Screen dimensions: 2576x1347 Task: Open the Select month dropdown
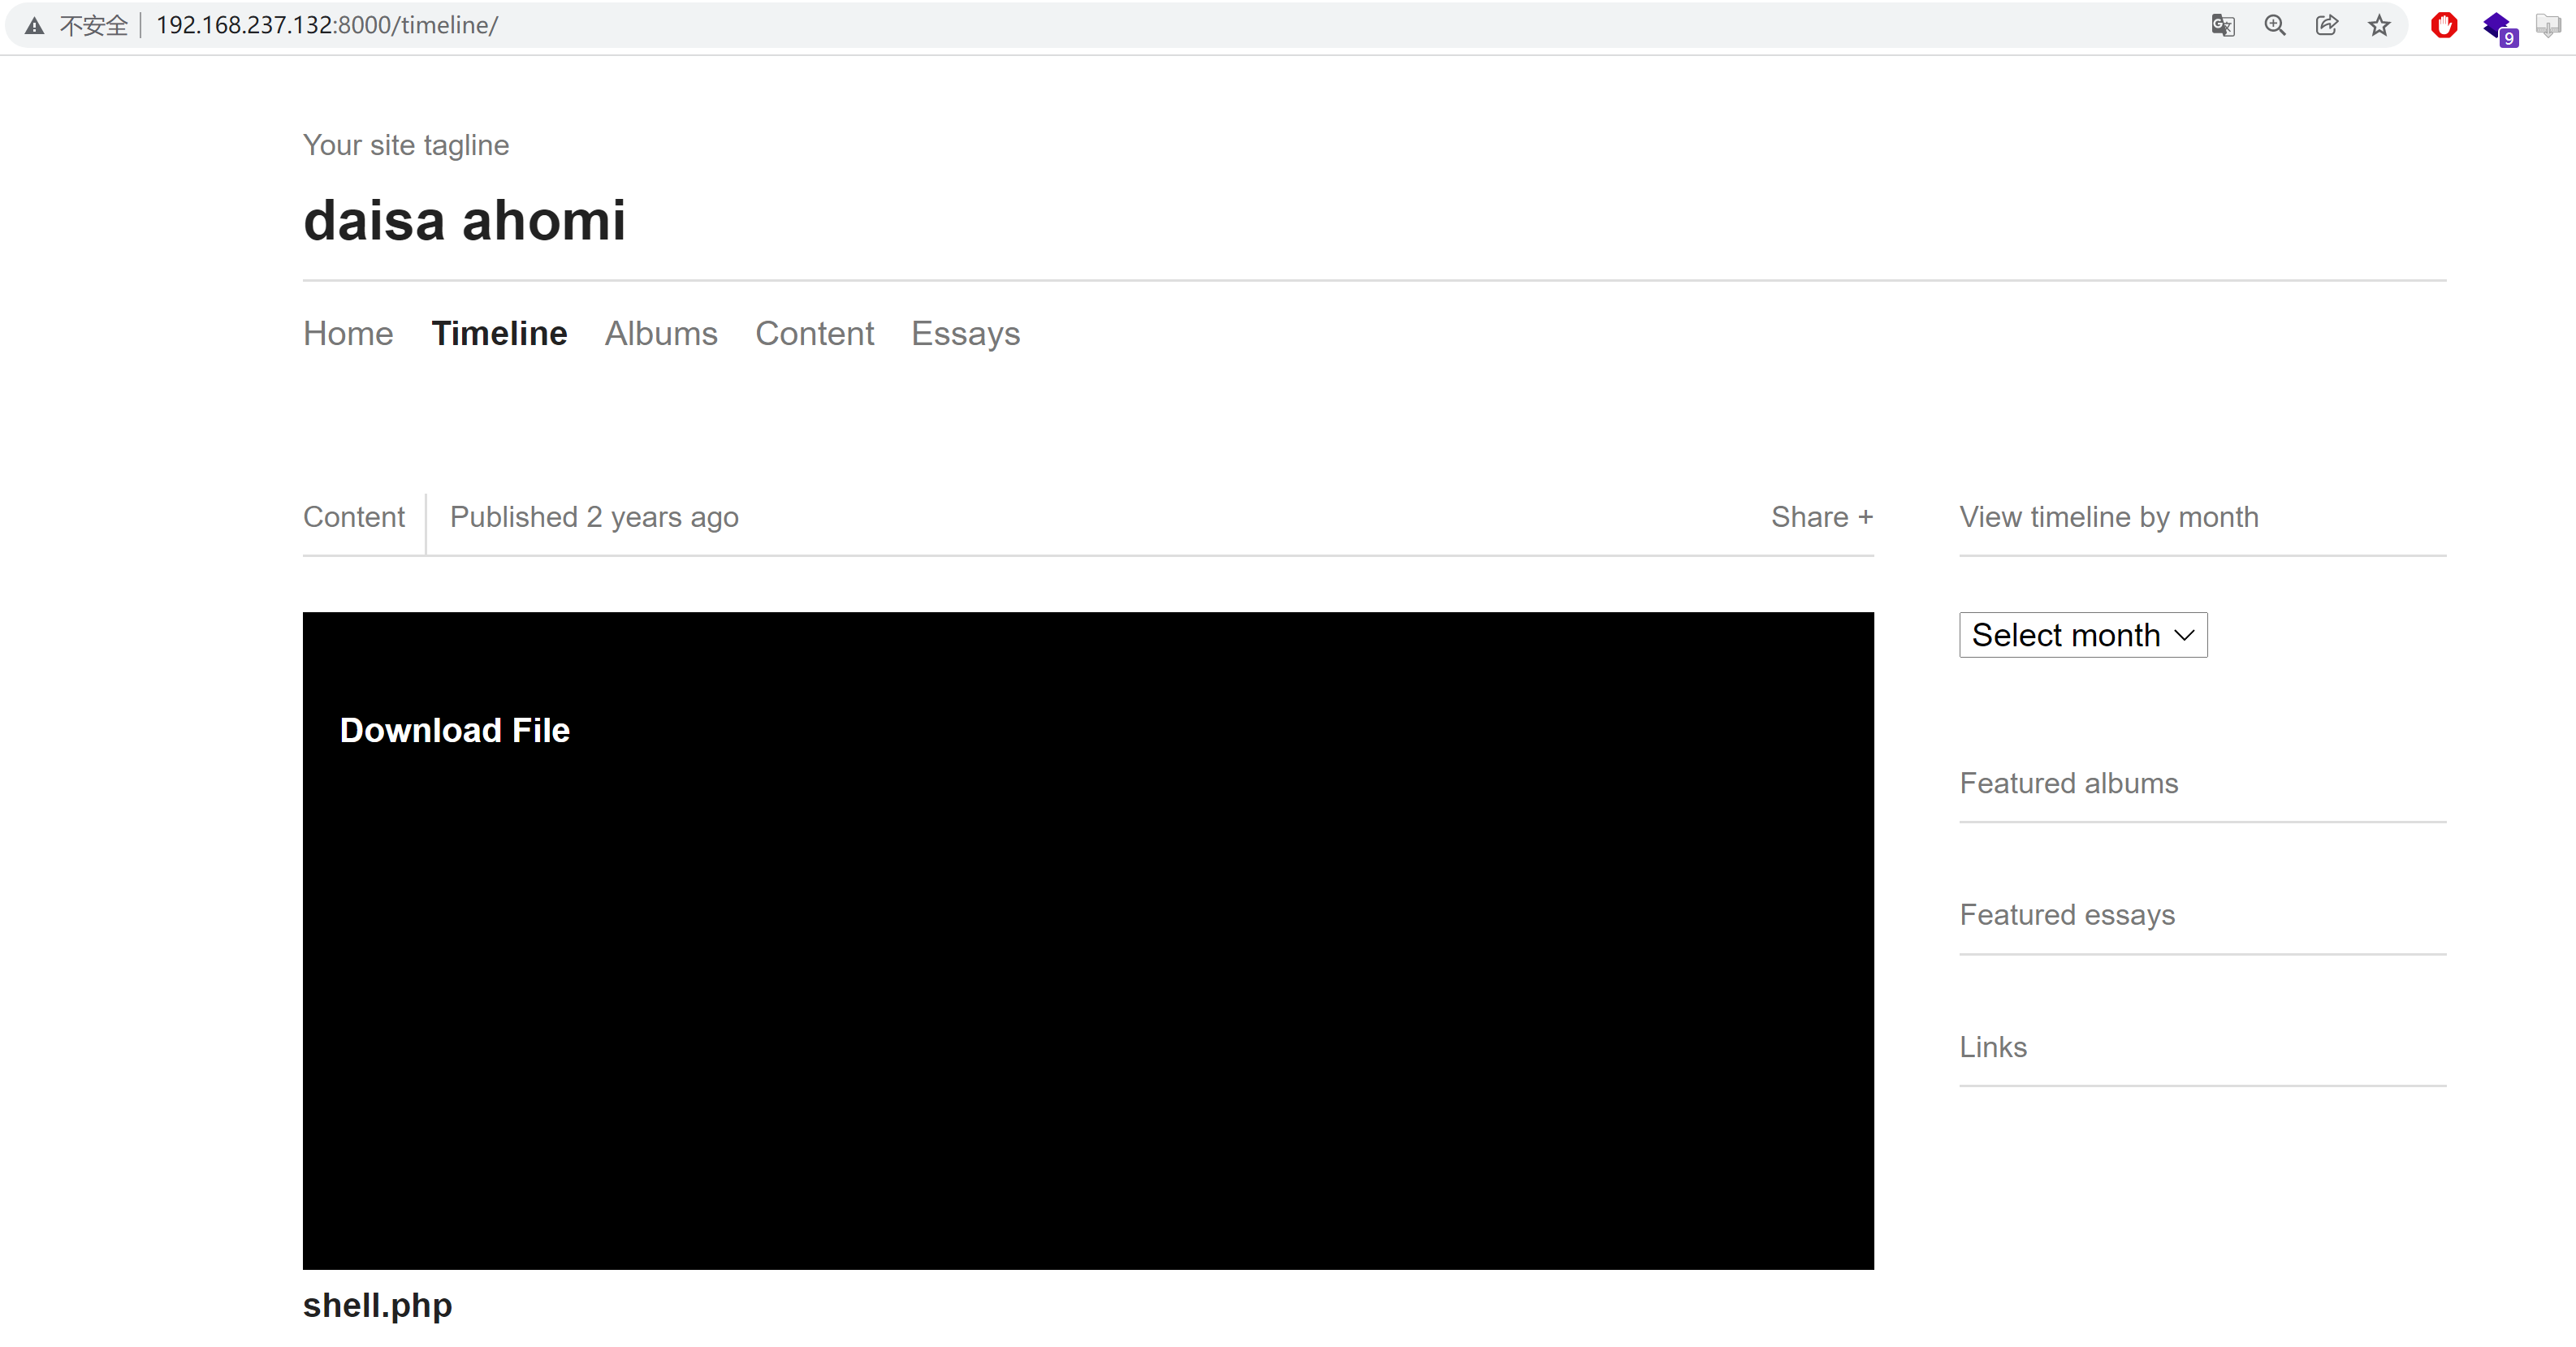click(2083, 635)
